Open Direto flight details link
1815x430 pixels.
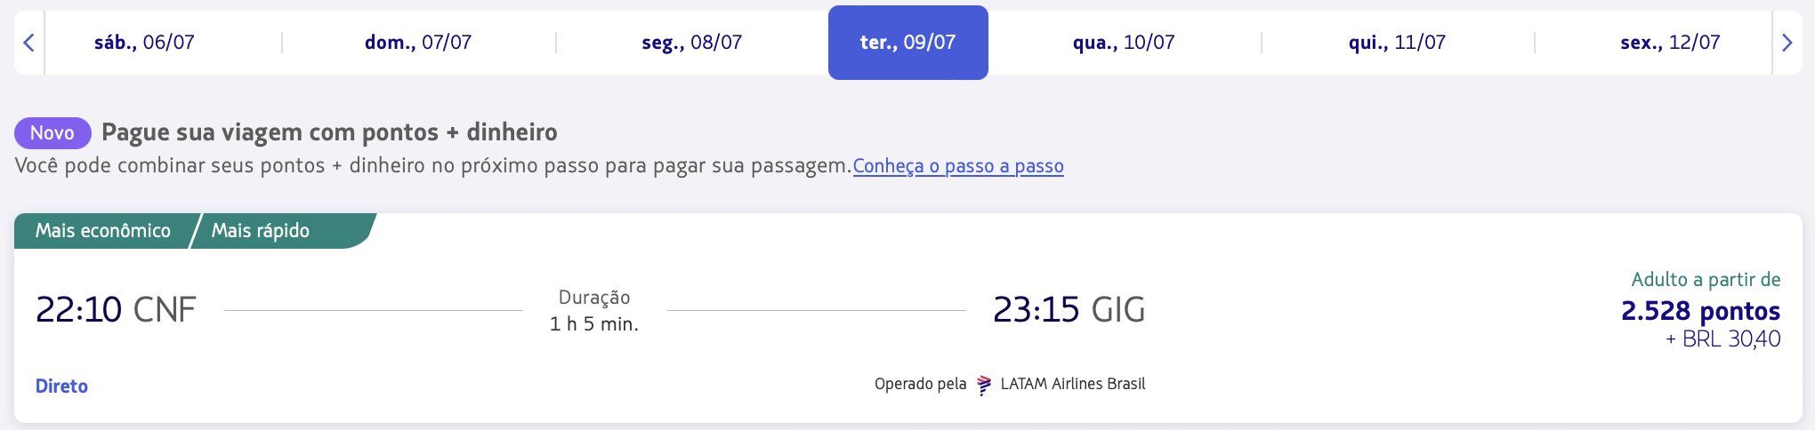click(61, 386)
